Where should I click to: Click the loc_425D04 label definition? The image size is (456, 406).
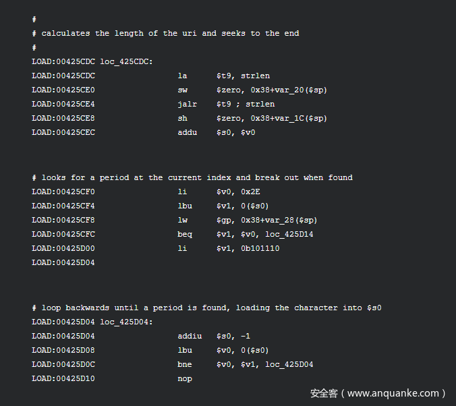126,322
